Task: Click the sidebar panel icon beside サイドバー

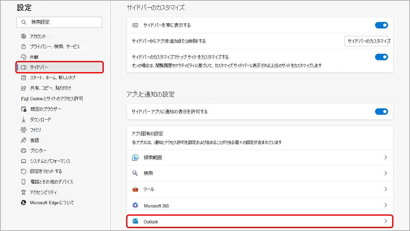Action: (x=23, y=67)
